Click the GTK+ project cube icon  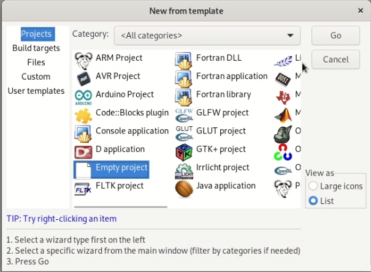coord(184,152)
